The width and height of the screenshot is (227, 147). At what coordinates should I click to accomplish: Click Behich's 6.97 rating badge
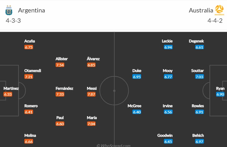tap(199, 141)
